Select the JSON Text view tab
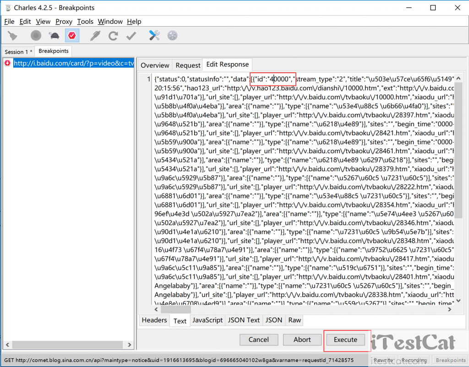Viewport: 469px width, 367px height. (244, 320)
